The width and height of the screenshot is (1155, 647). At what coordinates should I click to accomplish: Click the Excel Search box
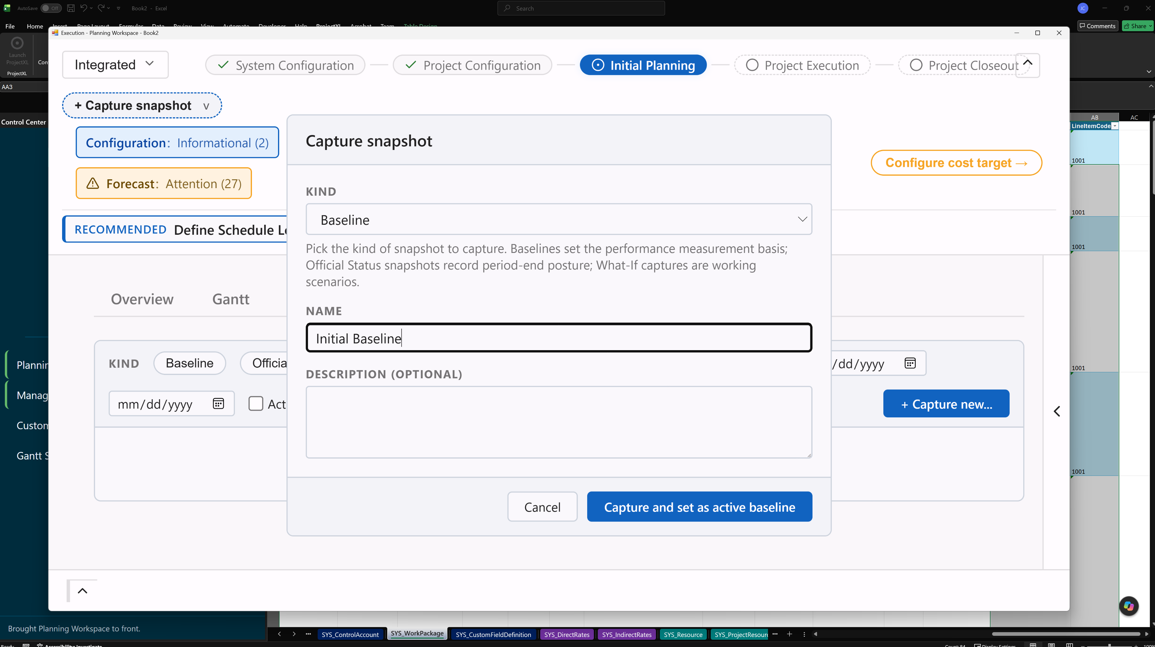tap(581, 8)
